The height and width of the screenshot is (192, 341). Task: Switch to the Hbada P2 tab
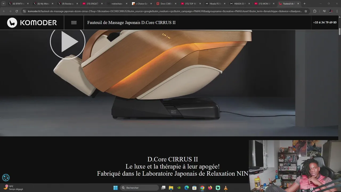click(x=215, y=4)
